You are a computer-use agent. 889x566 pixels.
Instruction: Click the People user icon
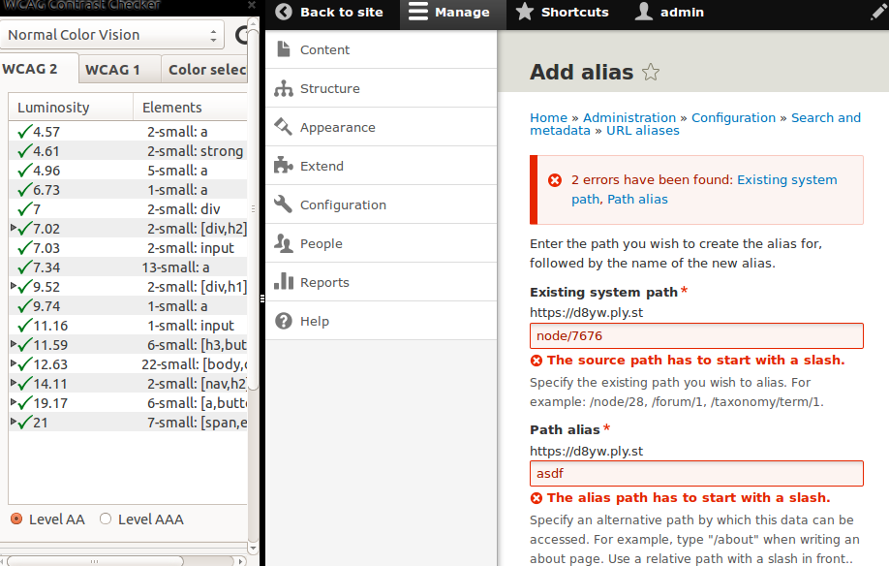(x=284, y=243)
